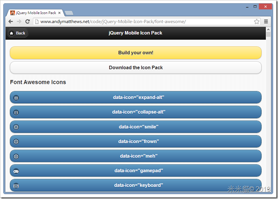The image size is (278, 199).
Task: Click the collapse-alt minus icon
Action: click(x=16, y=112)
